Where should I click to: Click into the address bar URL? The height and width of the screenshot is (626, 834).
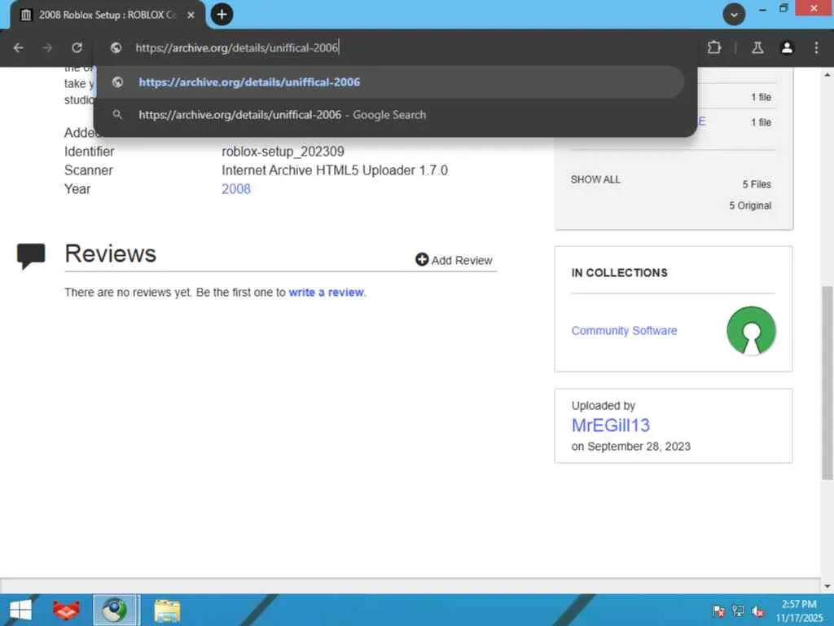237,48
